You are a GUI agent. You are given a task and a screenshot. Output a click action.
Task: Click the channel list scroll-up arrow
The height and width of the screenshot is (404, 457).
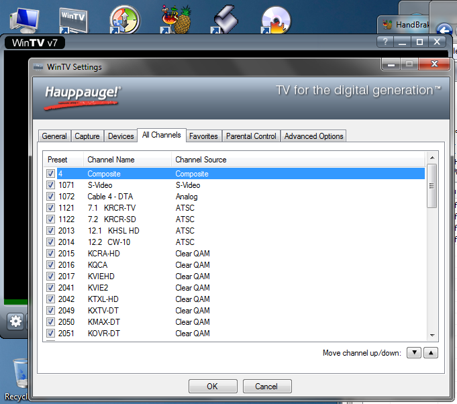[x=432, y=158]
